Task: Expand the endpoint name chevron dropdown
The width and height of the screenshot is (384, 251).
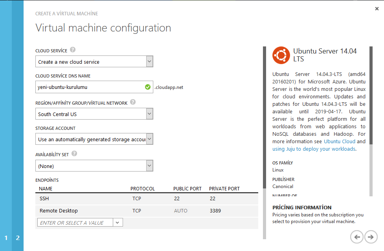Action: click(x=118, y=223)
